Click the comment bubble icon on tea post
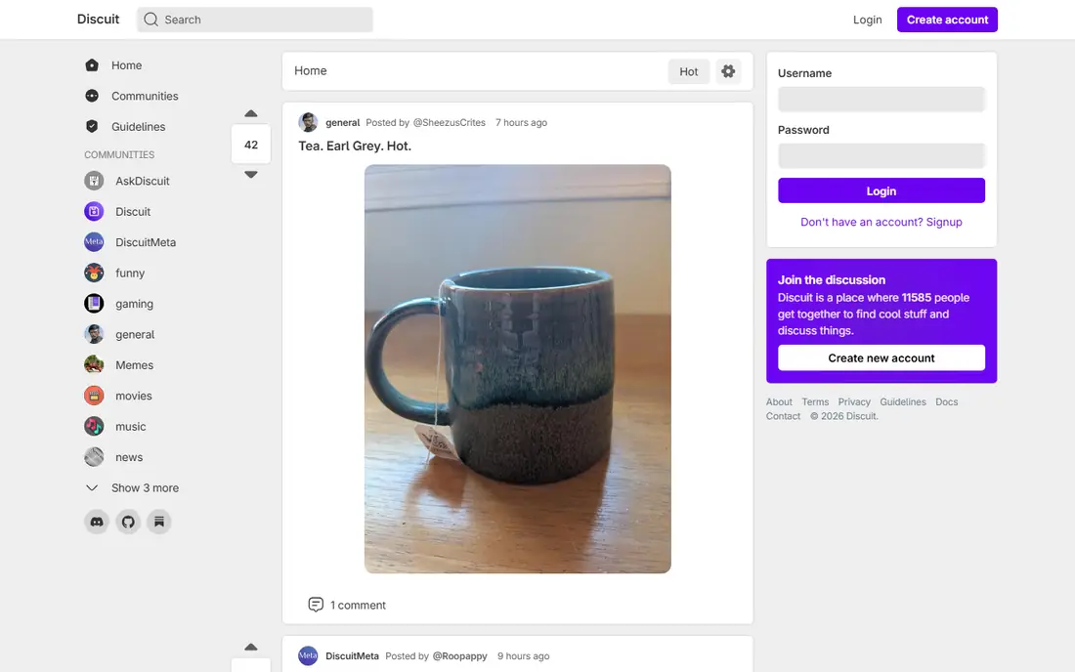The width and height of the screenshot is (1075, 672). tap(316, 605)
